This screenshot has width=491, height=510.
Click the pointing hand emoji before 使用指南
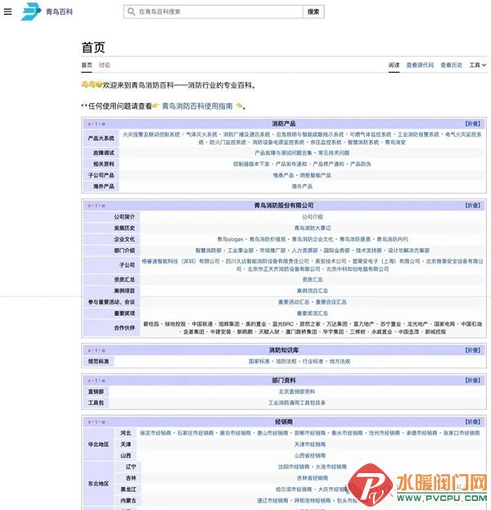pyautogui.click(x=155, y=106)
